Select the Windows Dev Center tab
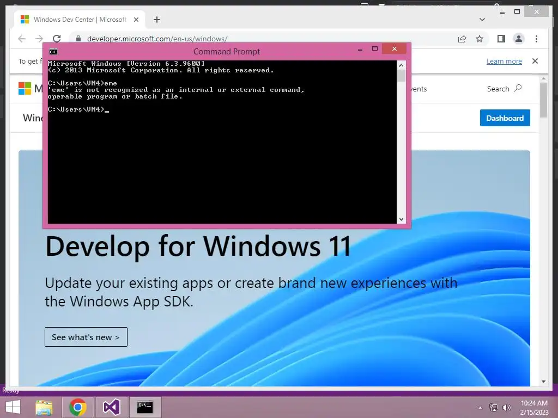 pos(80,20)
